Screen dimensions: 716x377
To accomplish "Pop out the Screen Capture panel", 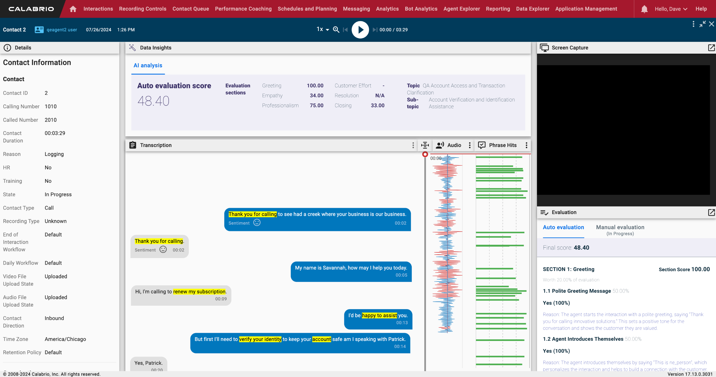I will pos(711,48).
